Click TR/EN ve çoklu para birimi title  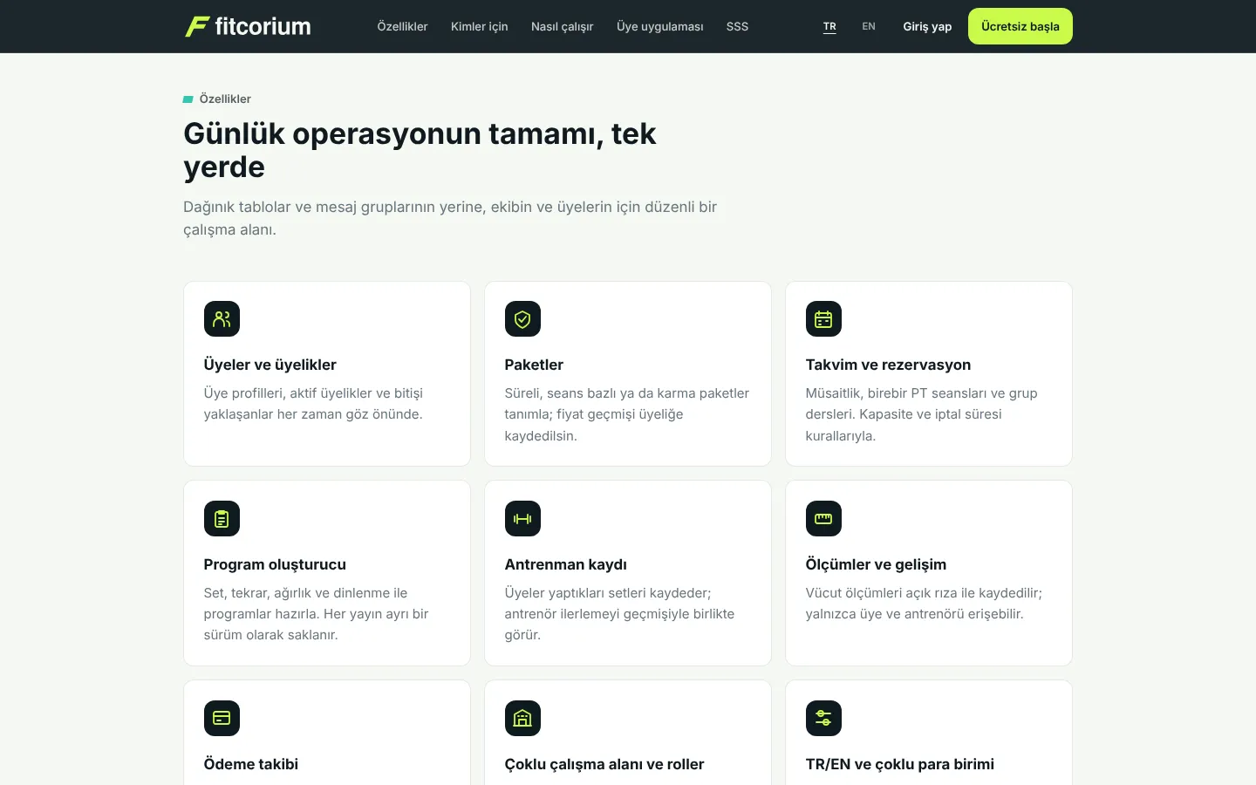[899, 764]
